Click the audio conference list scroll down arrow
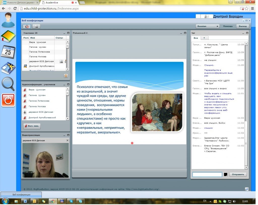 coord(68,118)
